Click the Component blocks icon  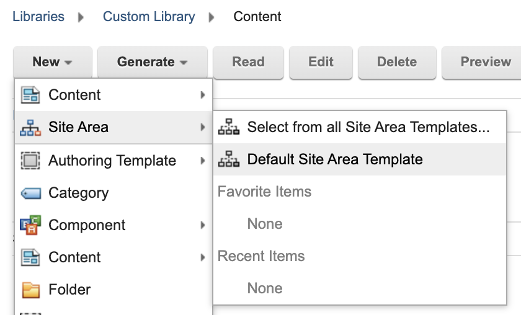pyautogui.click(x=30, y=225)
